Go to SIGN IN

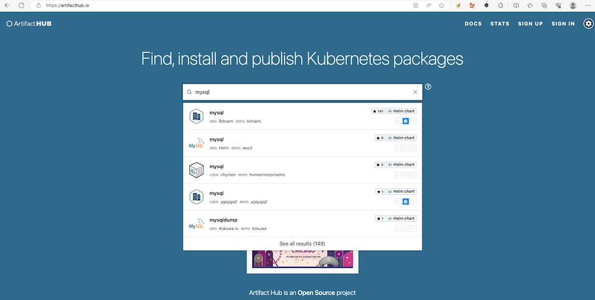pyautogui.click(x=563, y=24)
